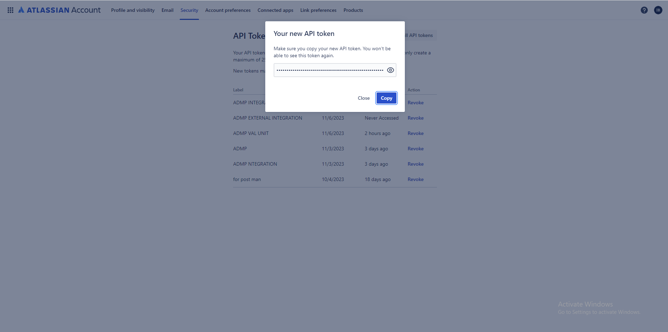Select the Security tab
This screenshot has width=668, height=332.
(189, 10)
